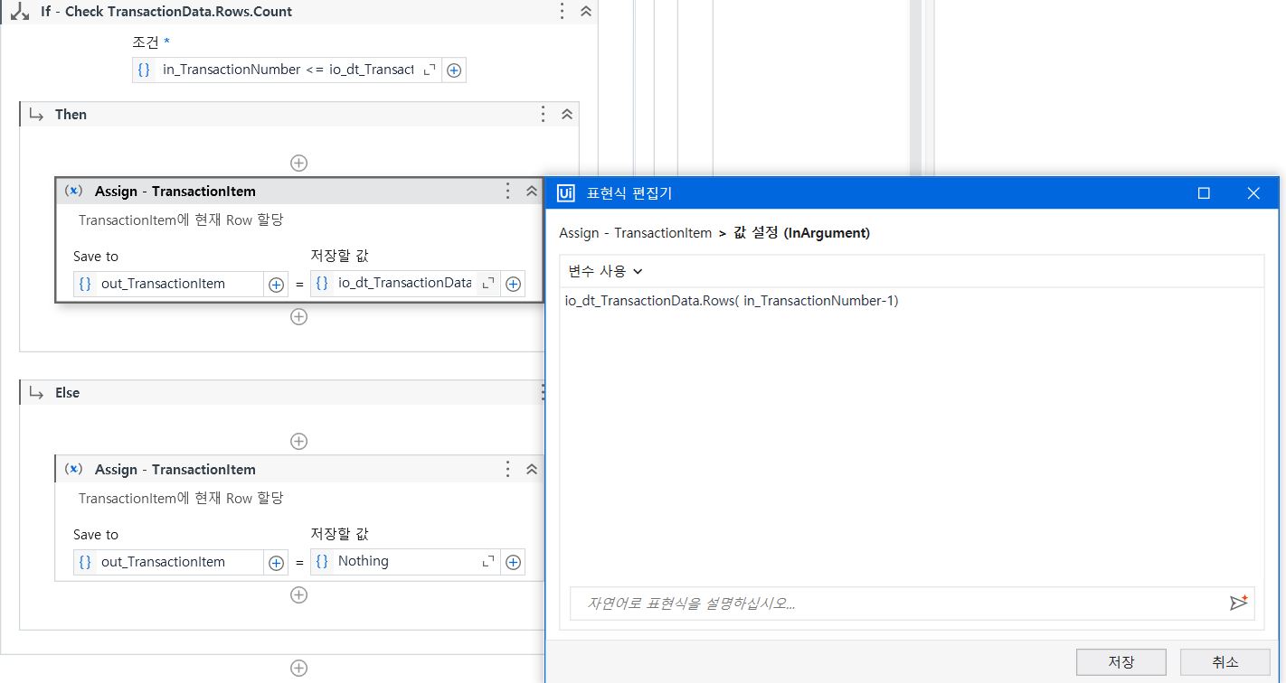The image size is (1286, 683).
Task: Collapse the Then Assign - TransactionItem activity
Action: tap(532, 191)
